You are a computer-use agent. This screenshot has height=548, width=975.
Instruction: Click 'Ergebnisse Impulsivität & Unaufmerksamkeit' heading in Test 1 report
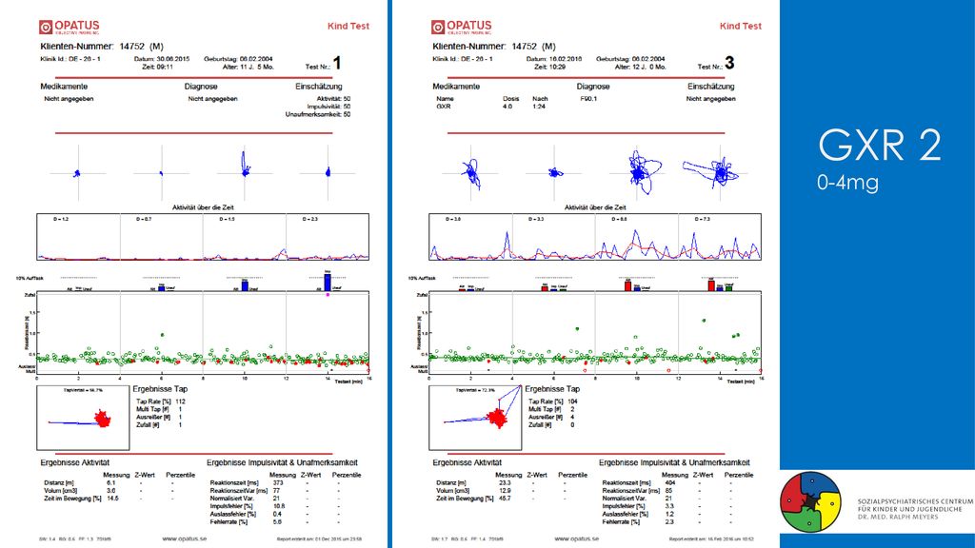[x=282, y=462]
